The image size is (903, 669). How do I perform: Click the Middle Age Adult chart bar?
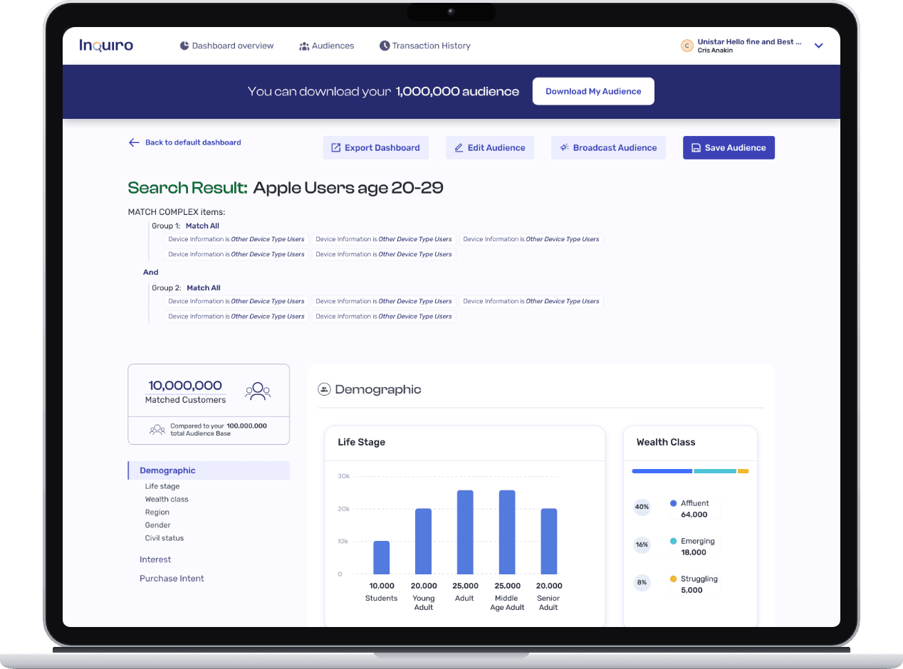click(507, 532)
